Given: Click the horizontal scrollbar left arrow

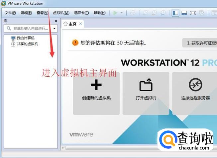Looking at the screenshot, I should point(63,148).
